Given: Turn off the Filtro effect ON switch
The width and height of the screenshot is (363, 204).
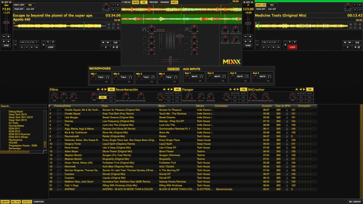Looking at the screenshot, I should point(111,89).
